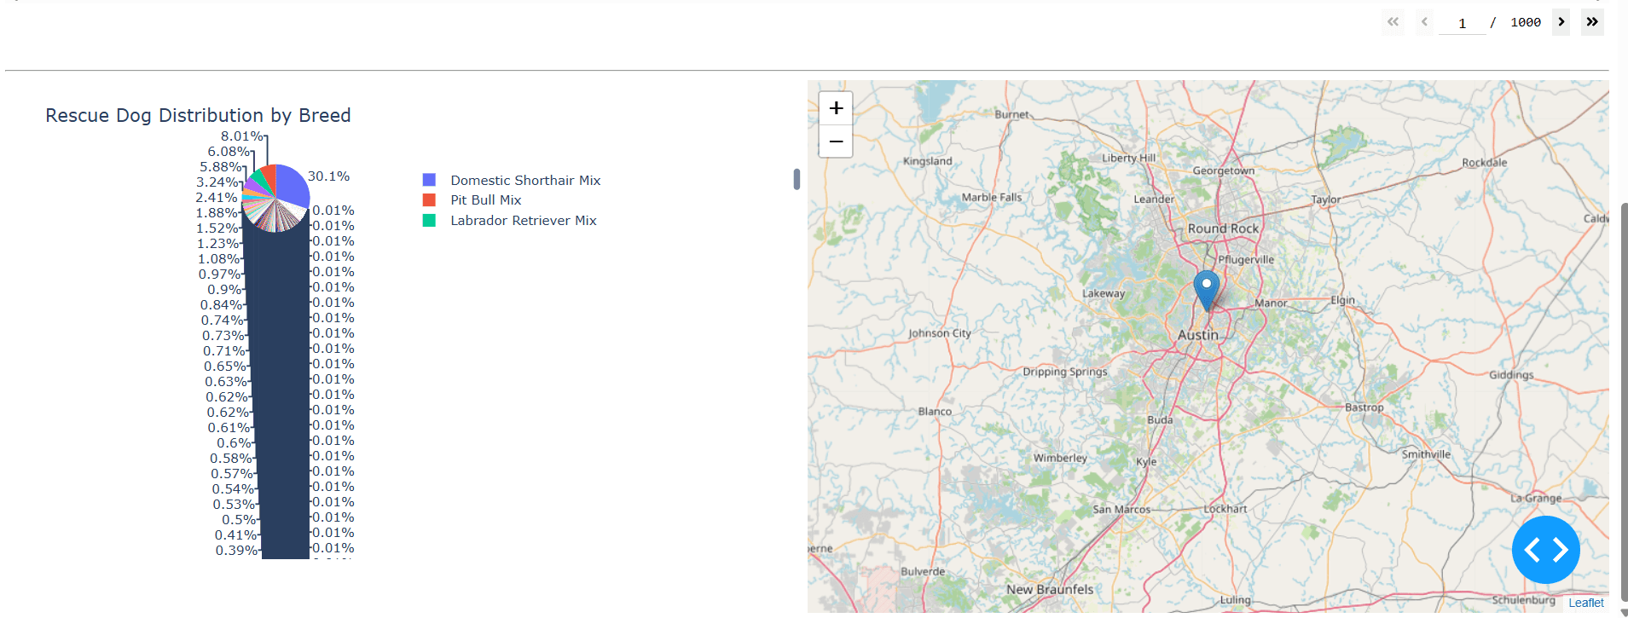Open the Leaflet attribution link

click(1585, 603)
